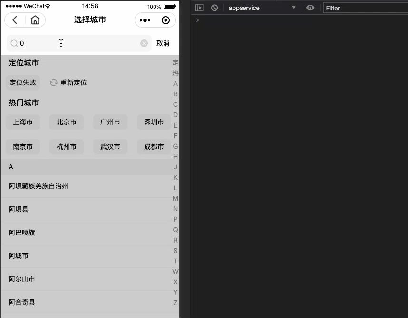
Task: Click the Filter input in DevTools
Action: point(366,8)
